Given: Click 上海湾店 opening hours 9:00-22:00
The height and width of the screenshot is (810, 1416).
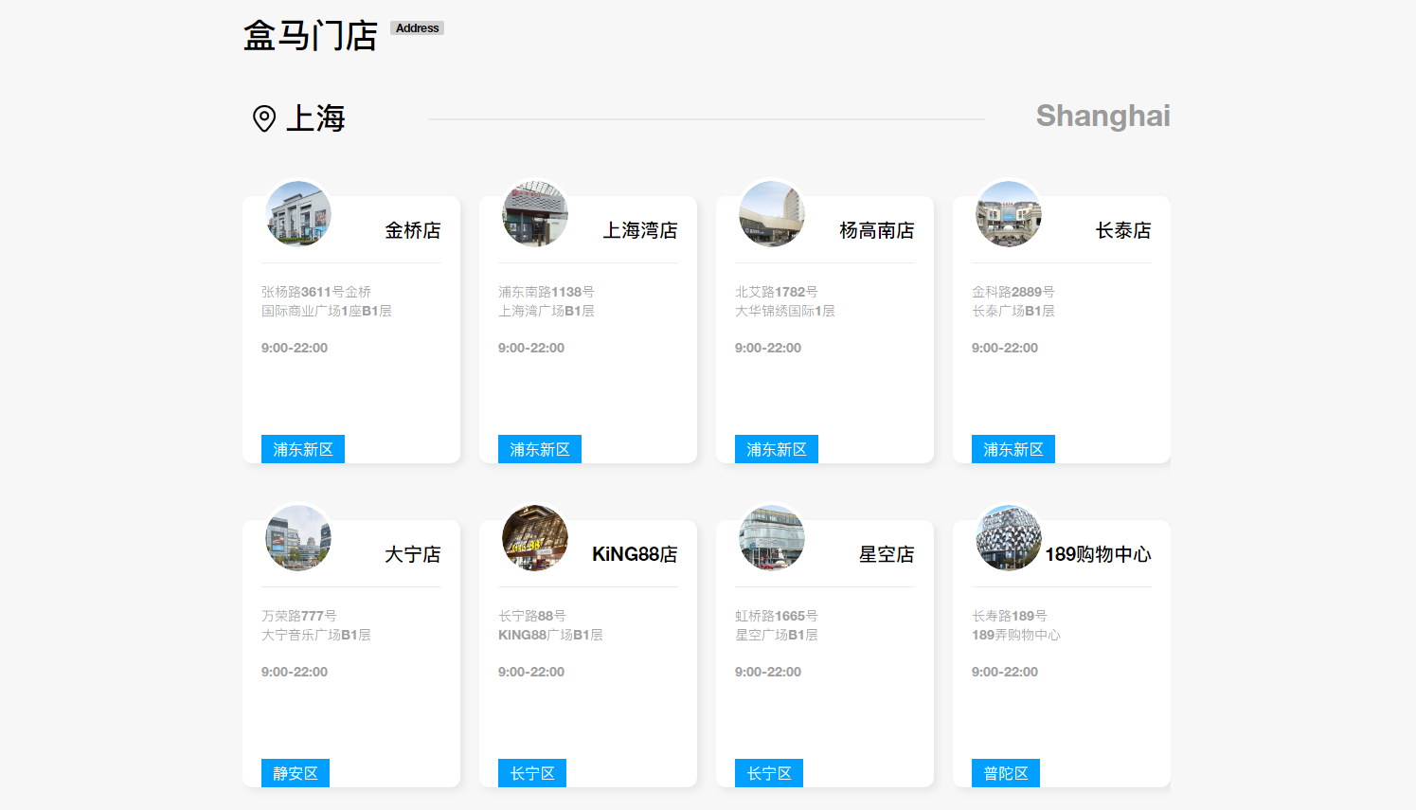Looking at the screenshot, I should pos(531,348).
